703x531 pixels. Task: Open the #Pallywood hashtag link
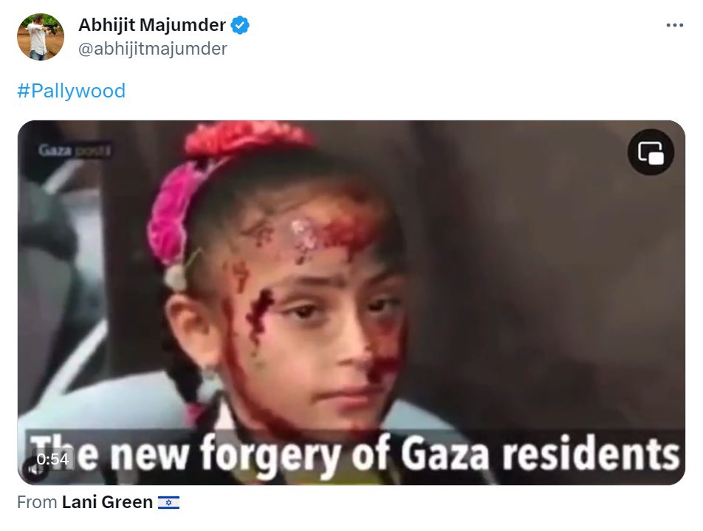coord(72,91)
